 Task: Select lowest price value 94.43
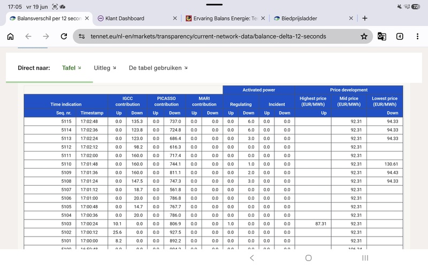click(x=385, y=172)
